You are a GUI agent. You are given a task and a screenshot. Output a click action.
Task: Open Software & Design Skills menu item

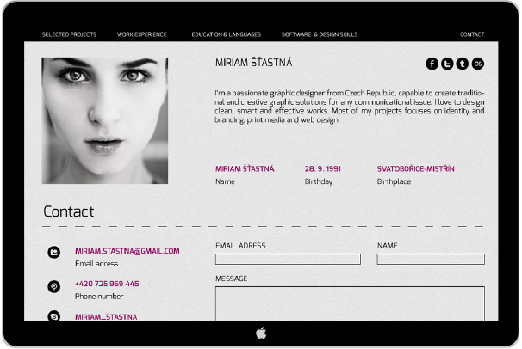(320, 34)
